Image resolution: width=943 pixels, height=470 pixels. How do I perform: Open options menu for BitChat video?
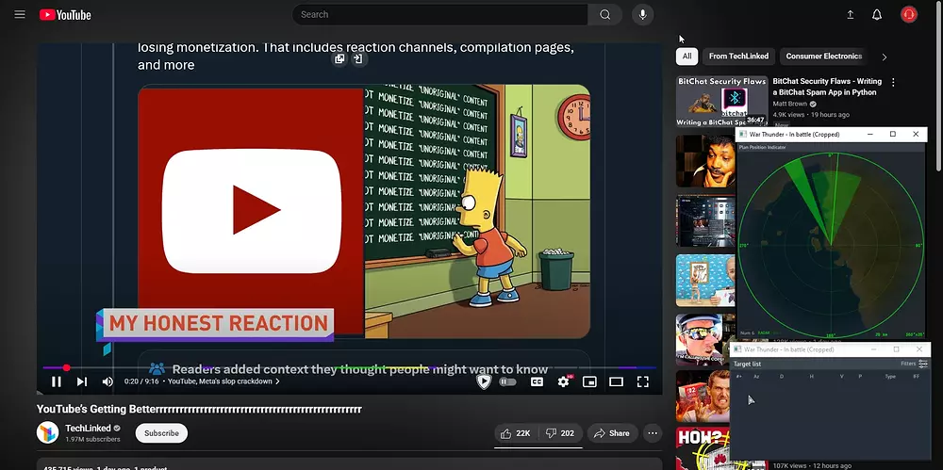click(893, 82)
